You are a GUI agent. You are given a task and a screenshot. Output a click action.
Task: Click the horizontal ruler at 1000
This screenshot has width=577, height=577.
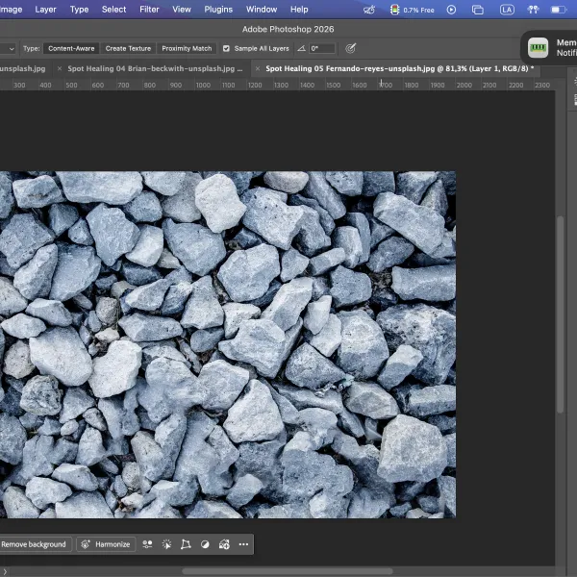pyautogui.click(x=203, y=85)
